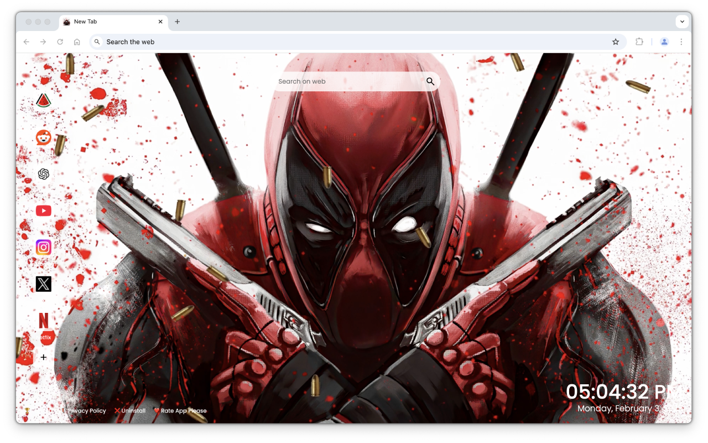The image size is (708, 443).
Task: Select the New Tab tab
Action: click(x=113, y=22)
